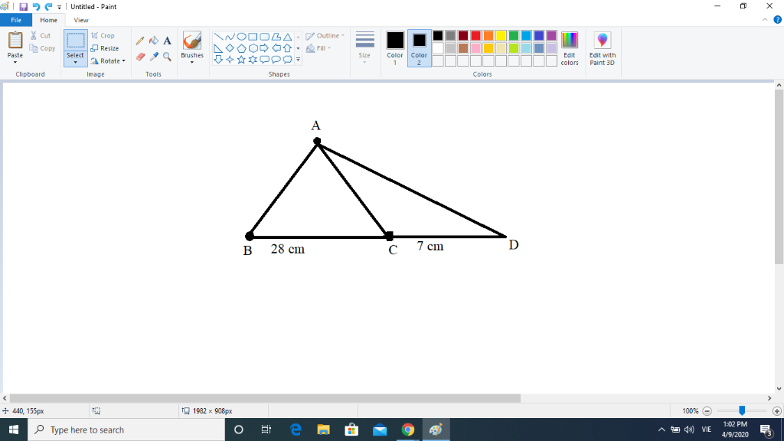Select the Color picker eyedropper tool
784x441 pixels.
pyautogui.click(x=154, y=57)
